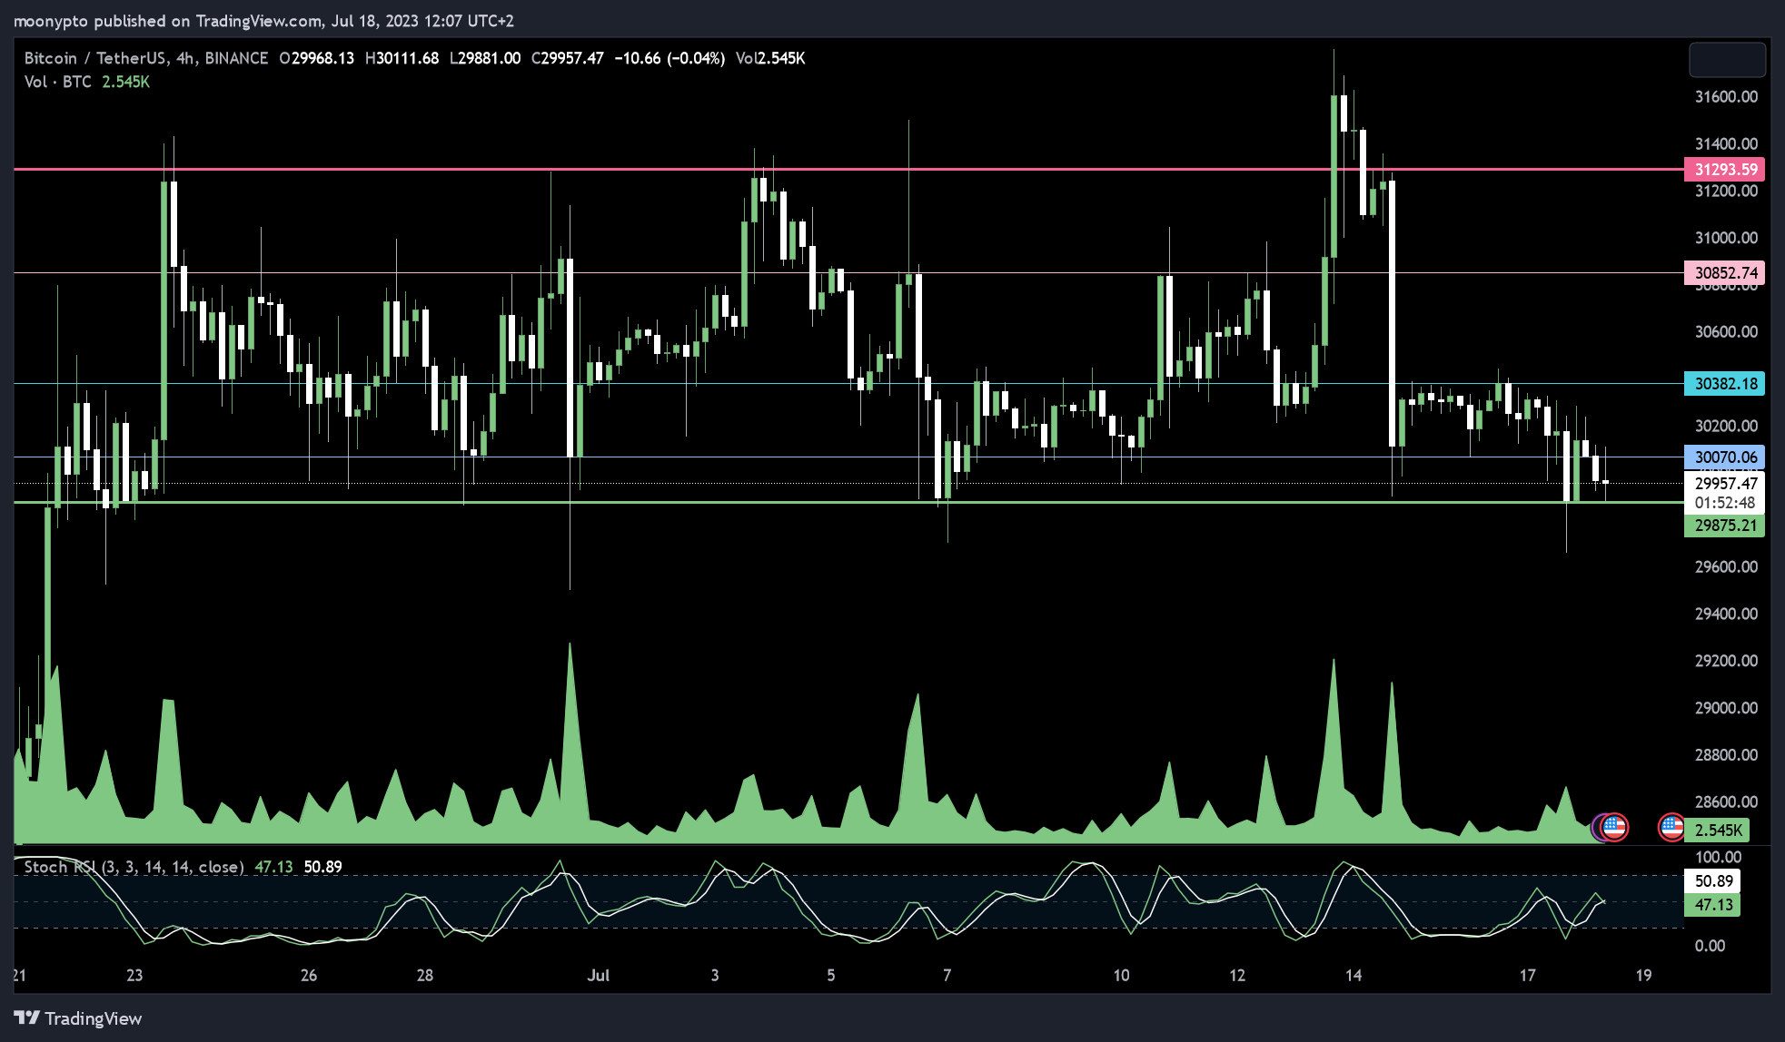Click the 28600.00 price axis value
This screenshot has height=1042, width=1785.
click(1726, 802)
